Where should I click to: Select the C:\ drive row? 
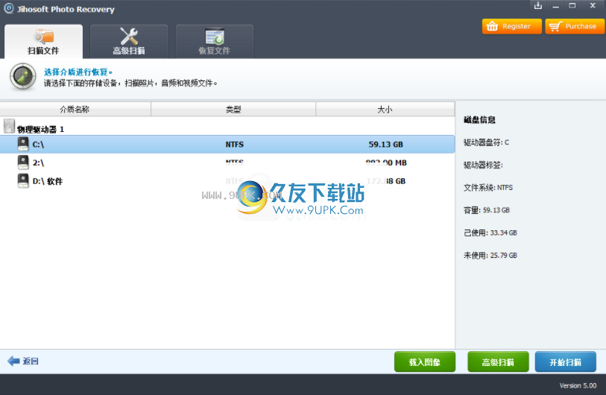[227, 144]
